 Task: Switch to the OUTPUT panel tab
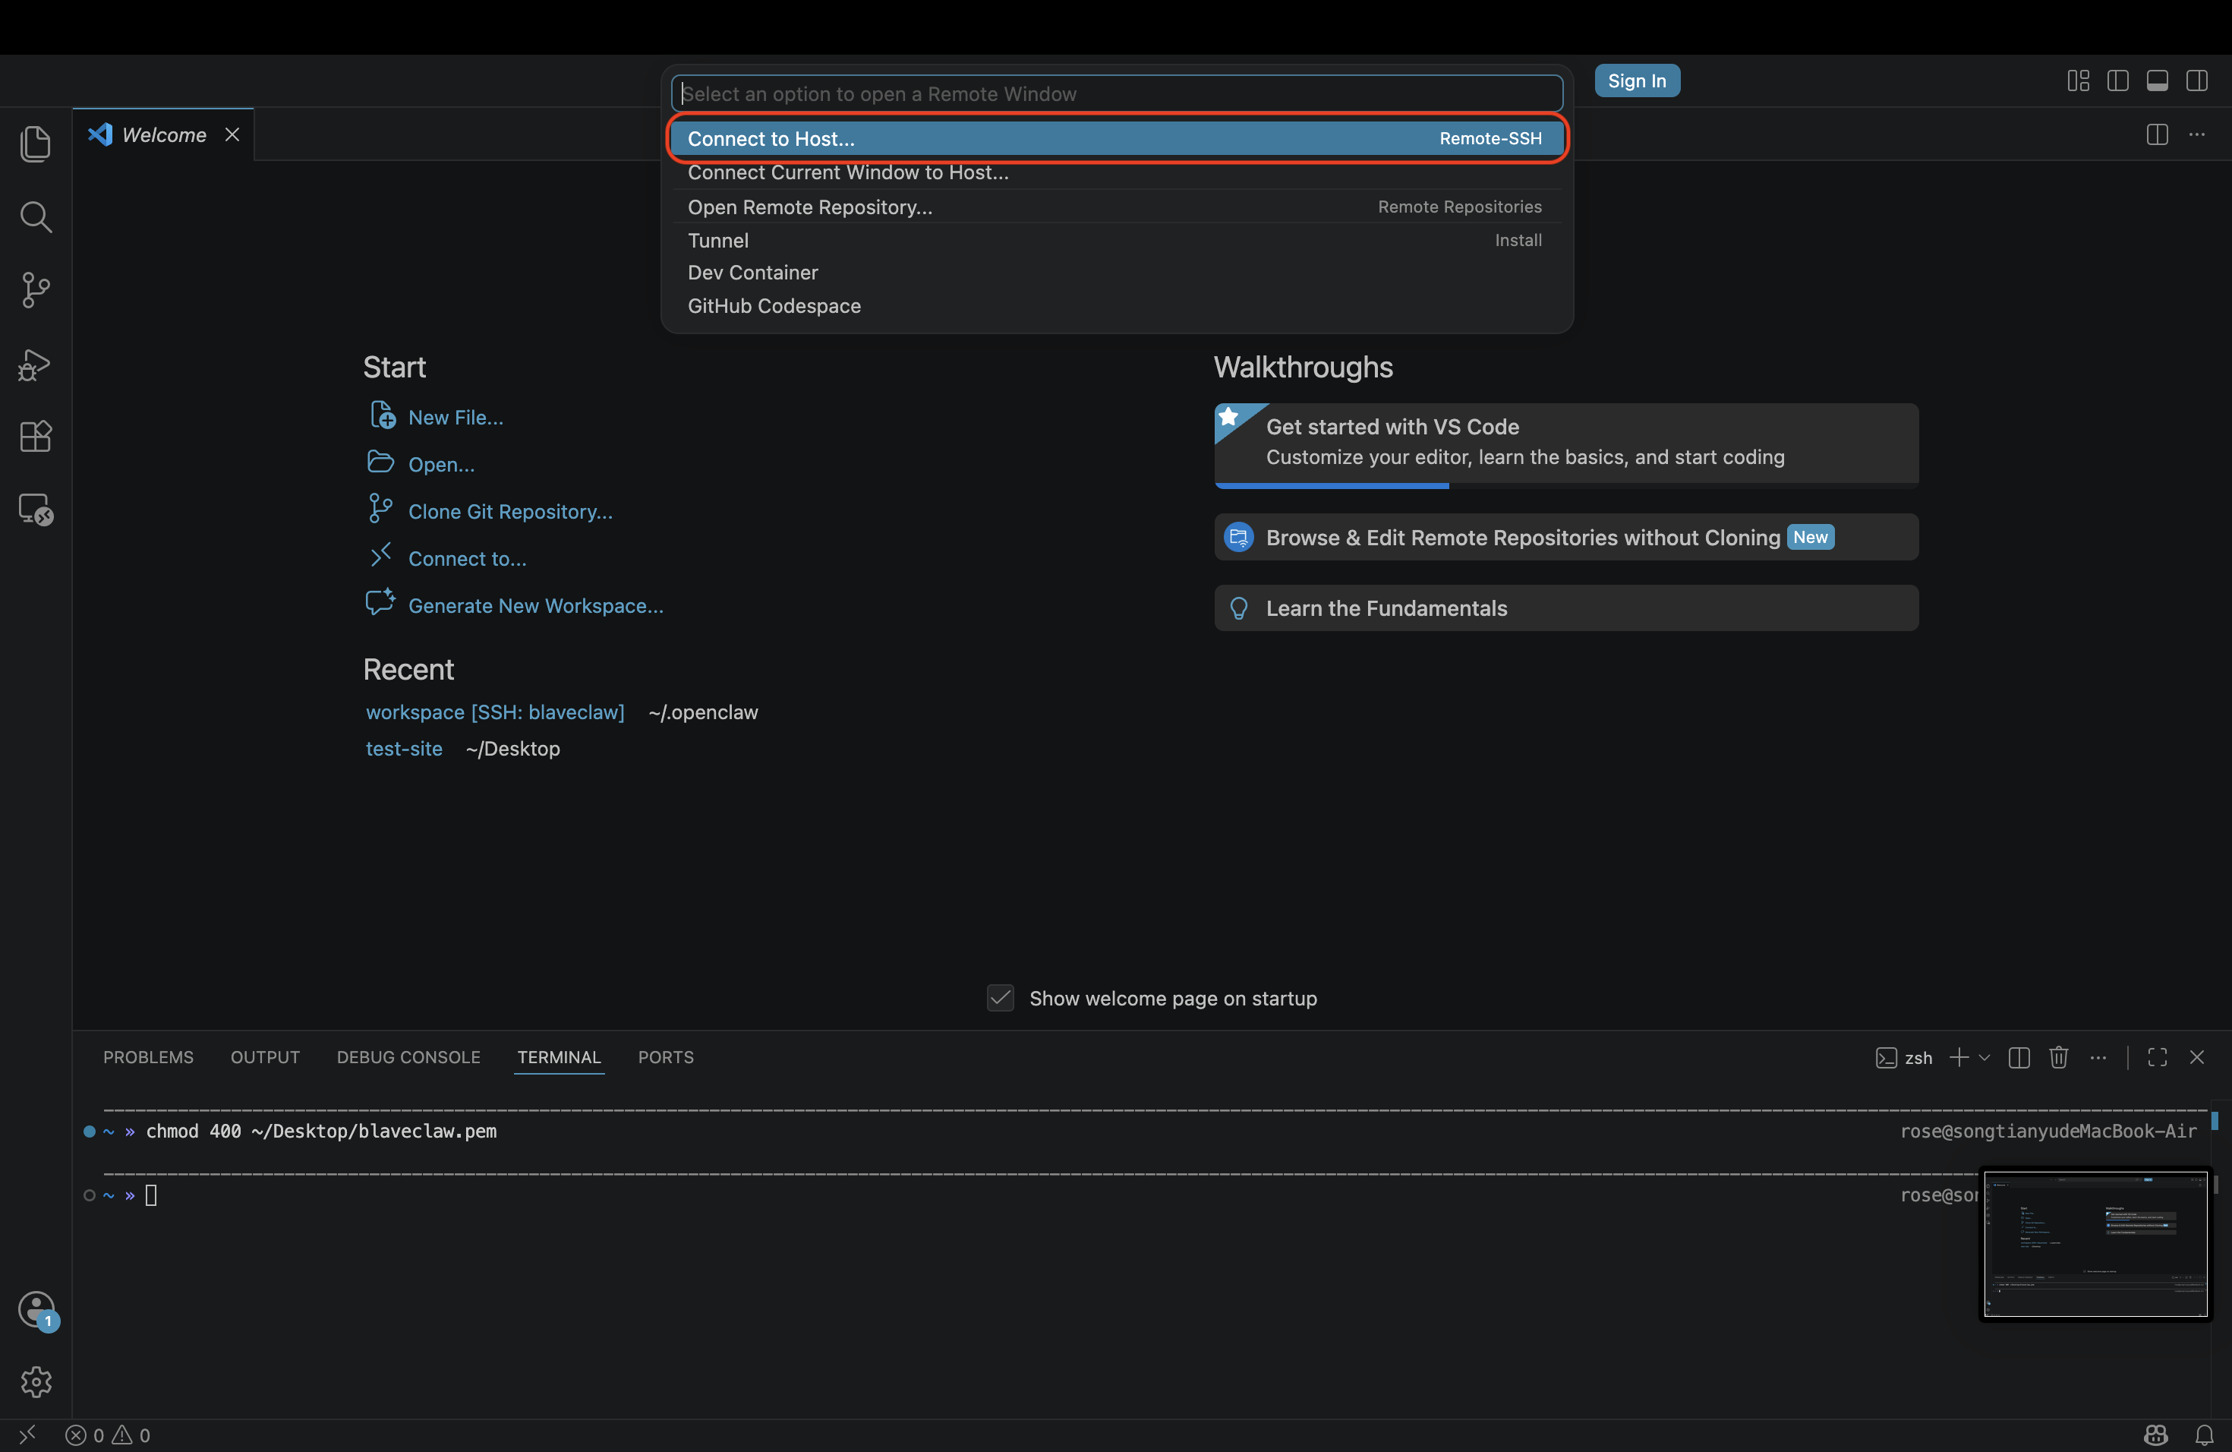[x=266, y=1057]
